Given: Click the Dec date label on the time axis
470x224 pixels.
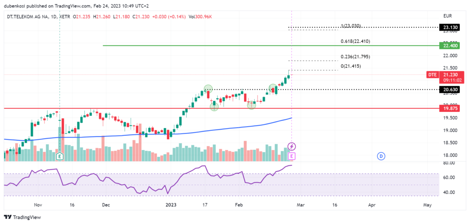Looking at the screenshot, I should (x=106, y=205).
